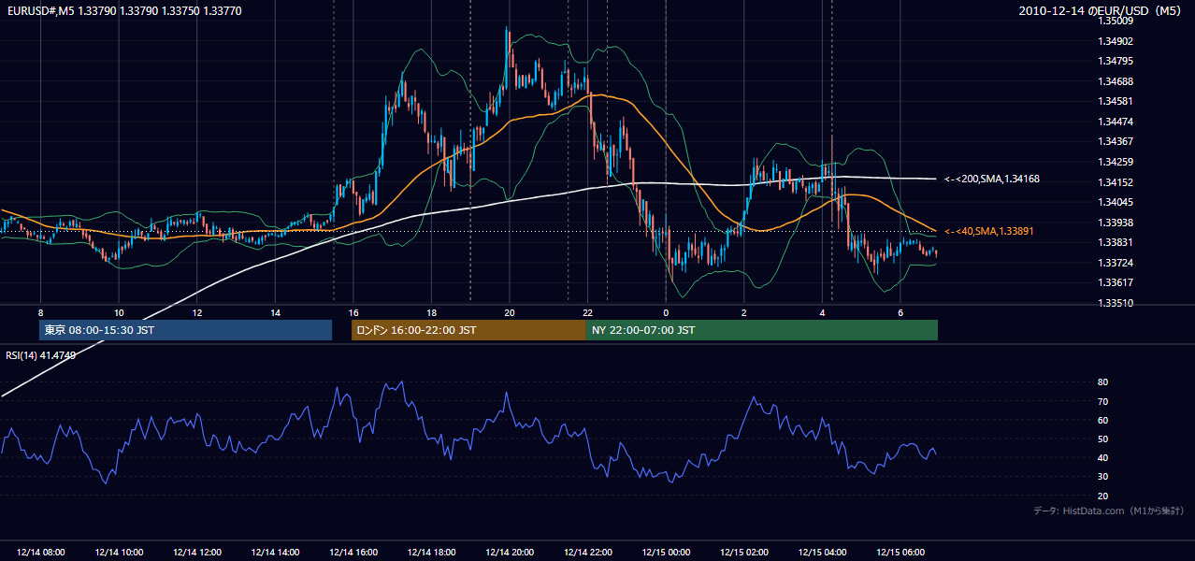The image size is (1195, 561).
Task: Click hour label 10 under the price chart
Action: coord(119,312)
